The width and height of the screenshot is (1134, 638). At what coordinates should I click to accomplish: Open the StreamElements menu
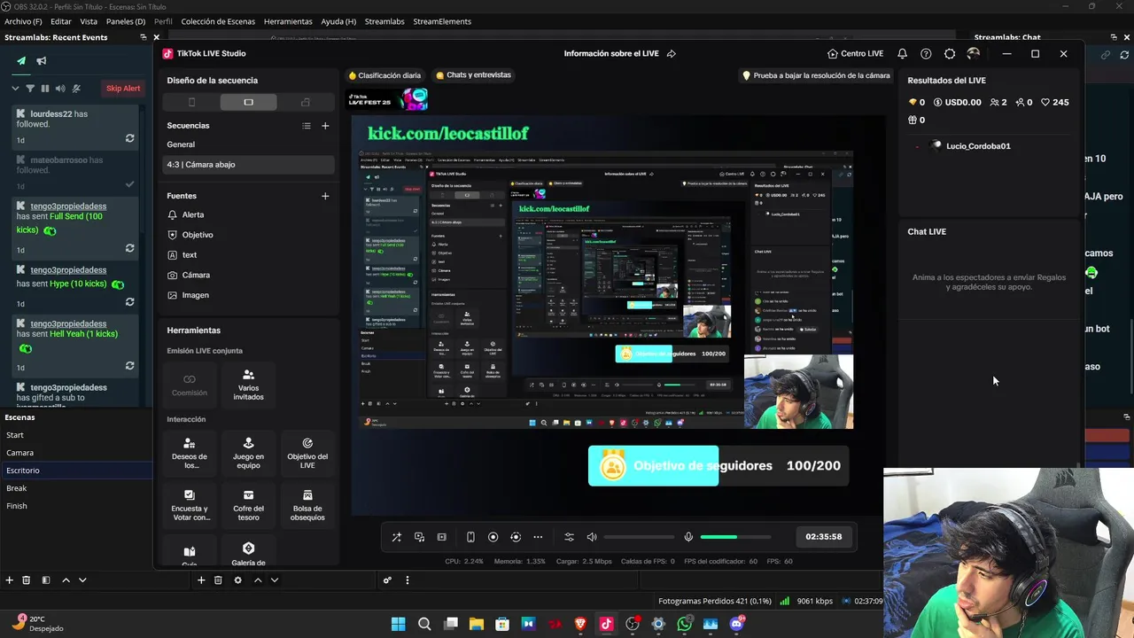pyautogui.click(x=442, y=21)
